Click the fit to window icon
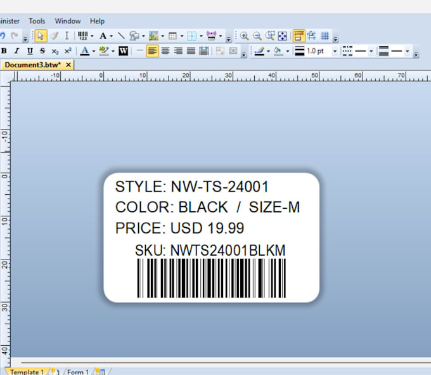 (x=283, y=36)
